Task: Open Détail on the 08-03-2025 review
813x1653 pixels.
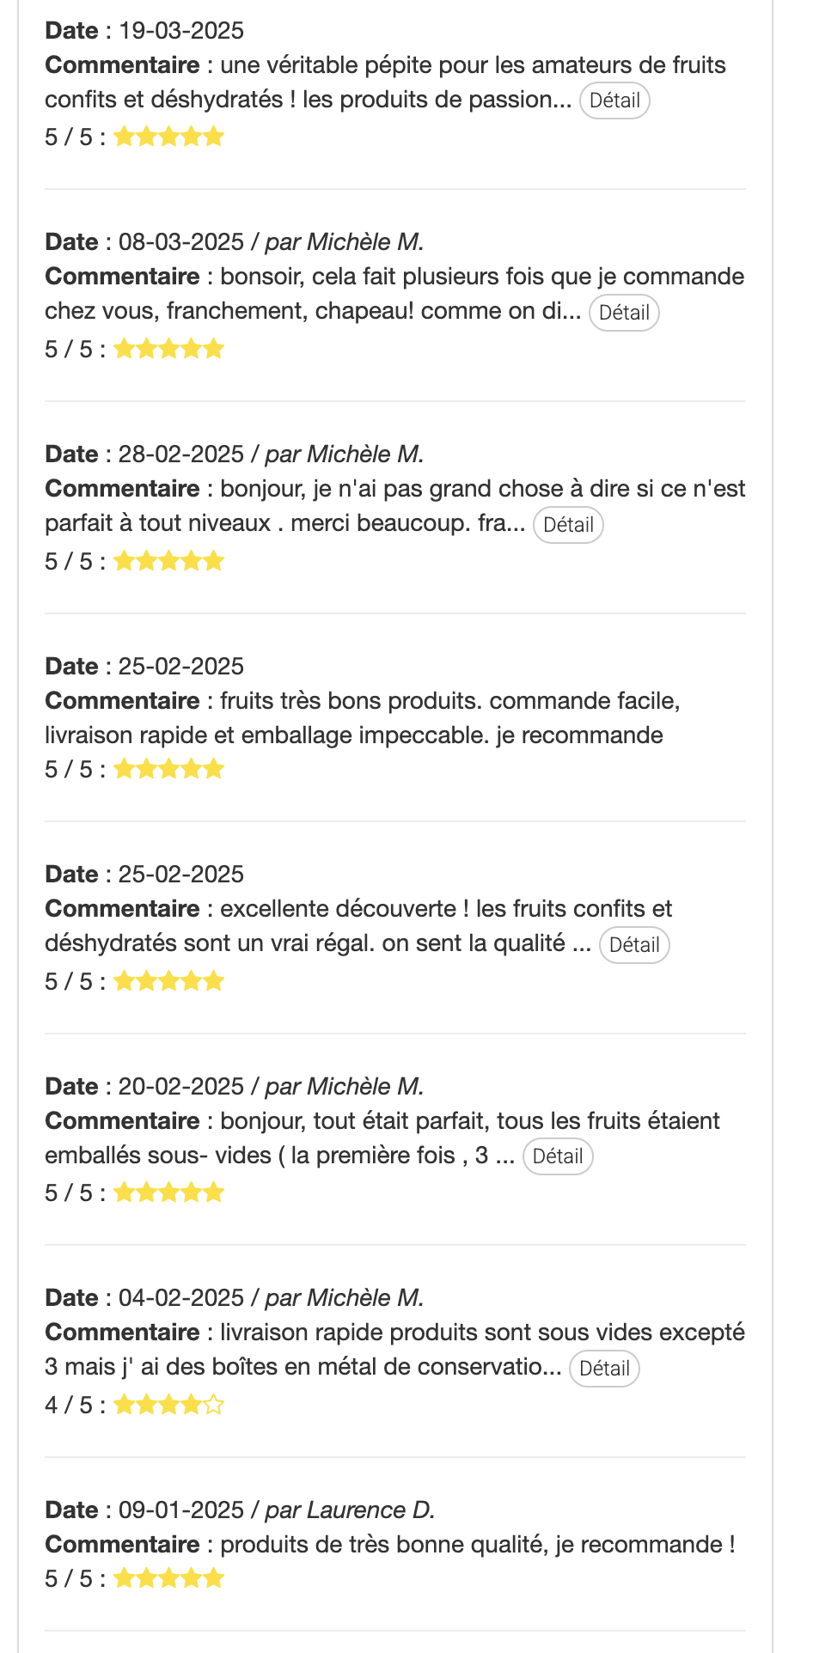Action: (624, 313)
